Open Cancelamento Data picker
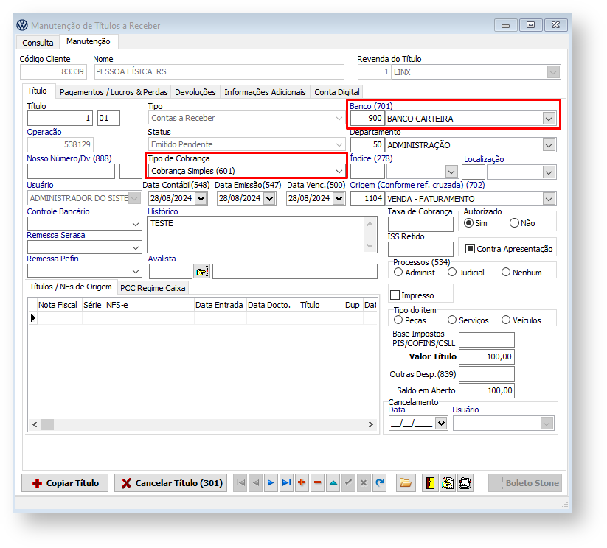 441,424
